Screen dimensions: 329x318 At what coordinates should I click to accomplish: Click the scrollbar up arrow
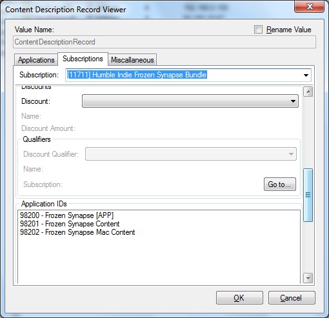[308, 92]
